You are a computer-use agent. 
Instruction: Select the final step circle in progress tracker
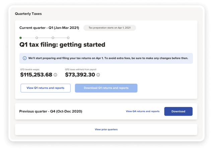(68, 38)
